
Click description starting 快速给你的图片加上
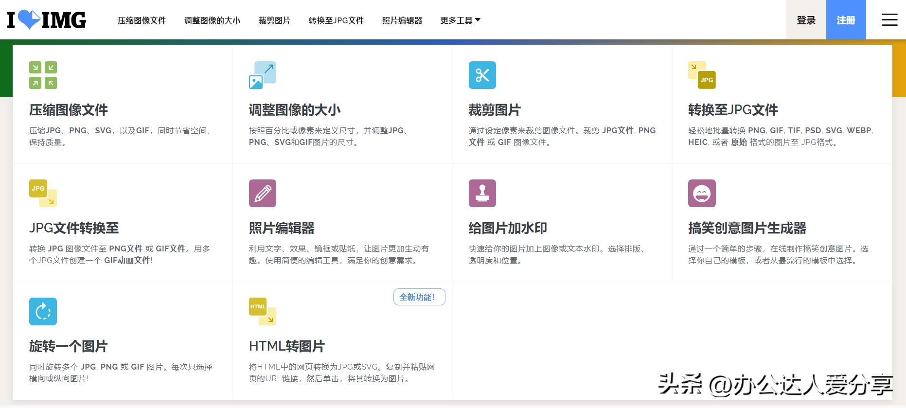[559, 254]
